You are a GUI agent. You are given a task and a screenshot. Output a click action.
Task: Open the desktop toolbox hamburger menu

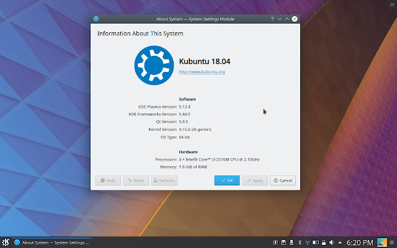(x=392, y=5)
